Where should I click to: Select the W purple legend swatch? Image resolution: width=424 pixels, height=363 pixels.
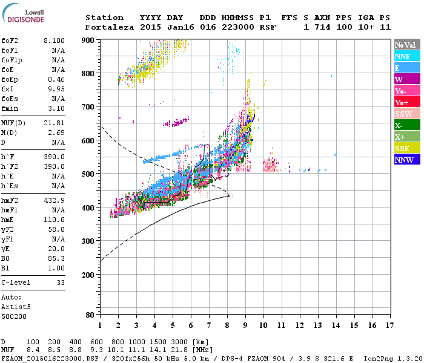(407, 79)
